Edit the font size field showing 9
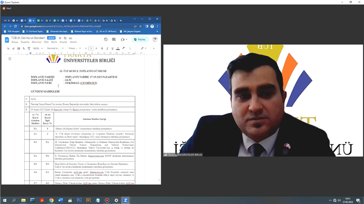The image size is (364, 204). point(91,48)
